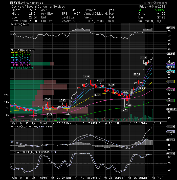177x180 pixels.
Task: Click the 15.27 October low label
Action: click(33, 120)
